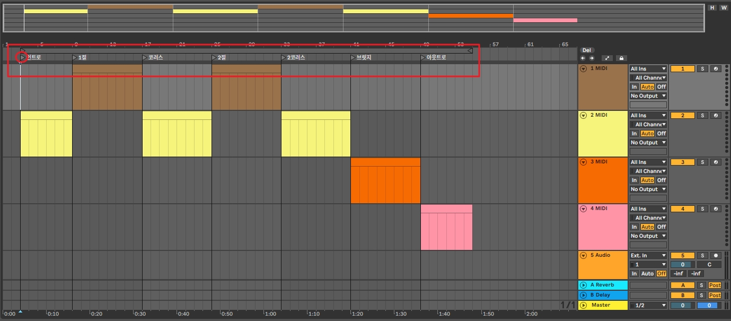Arm the 5 Audio track for recording
This screenshot has width=731, height=321.
[x=716, y=256]
